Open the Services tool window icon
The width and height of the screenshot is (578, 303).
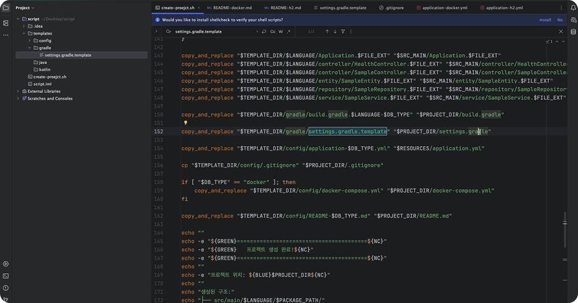tap(6, 264)
